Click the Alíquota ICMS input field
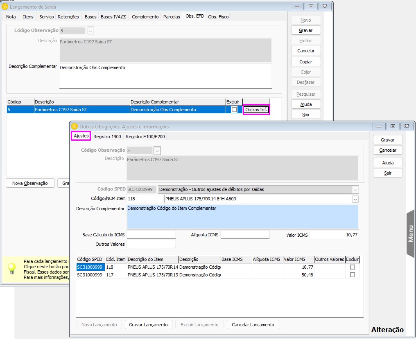Screen dimensions: 416x339 [245, 235]
